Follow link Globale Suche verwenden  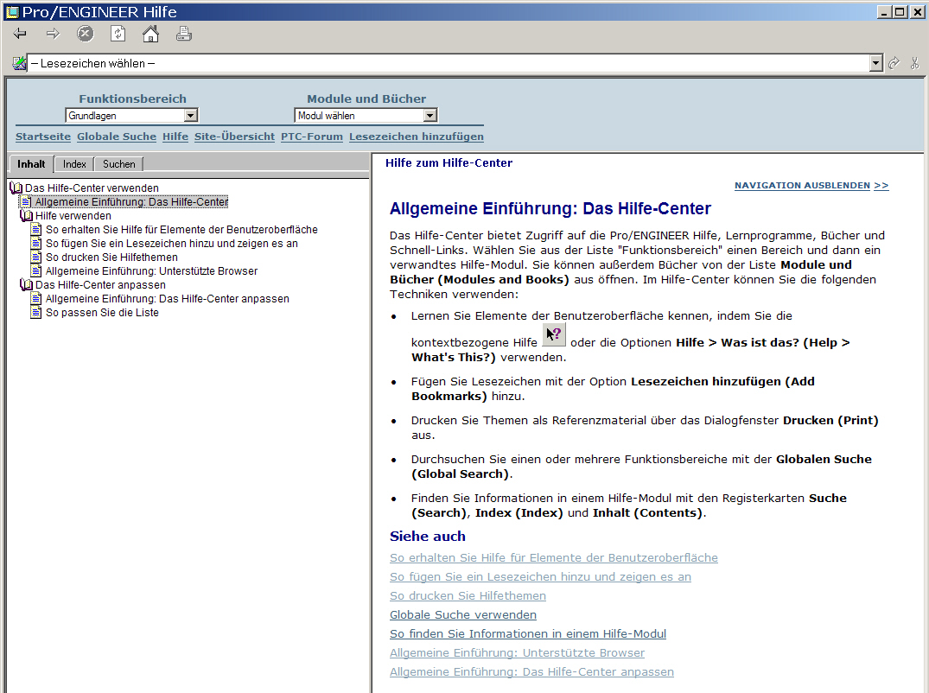(x=463, y=614)
